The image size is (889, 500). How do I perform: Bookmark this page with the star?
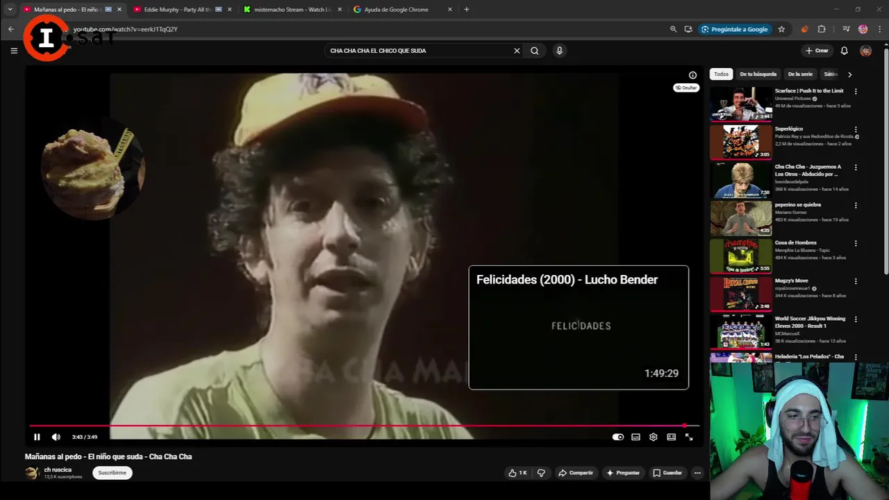[x=781, y=29]
